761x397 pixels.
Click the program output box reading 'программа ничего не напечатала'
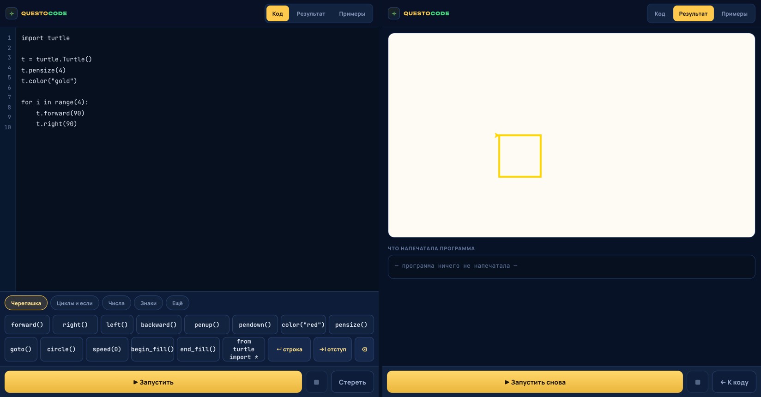[572, 267]
